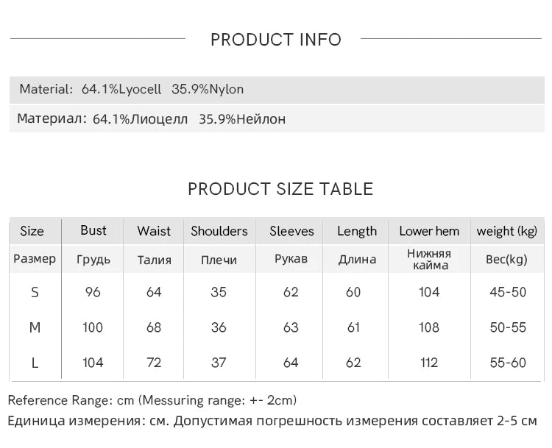Select the Size column header
The width and height of the screenshot is (552, 448).
tap(32, 231)
